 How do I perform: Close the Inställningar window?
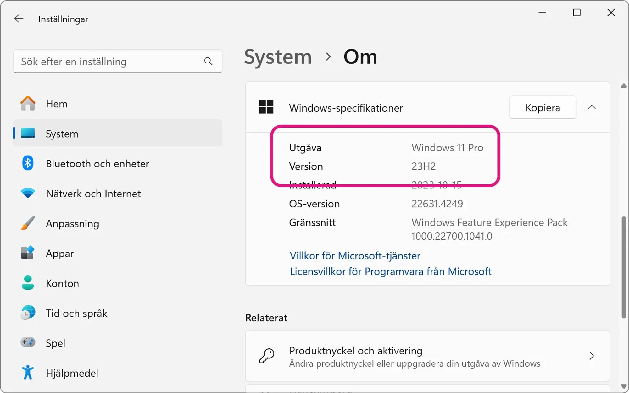pos(611,13)
